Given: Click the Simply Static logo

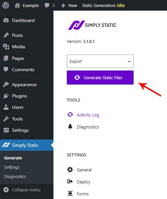Looking at the screenshot, I should [92, 25].
